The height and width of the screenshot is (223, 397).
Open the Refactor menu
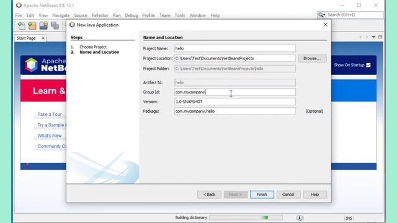[x=100, y=15]
